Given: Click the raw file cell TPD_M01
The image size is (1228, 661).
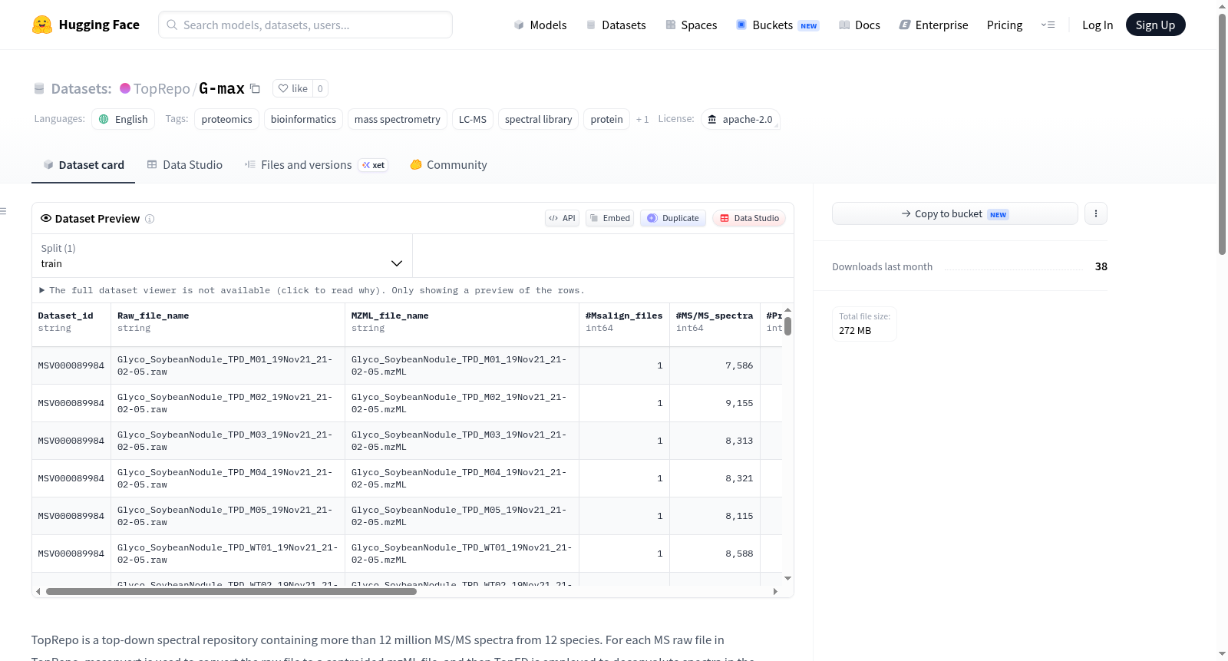Looking at the screenshot, I should (228, 365).
